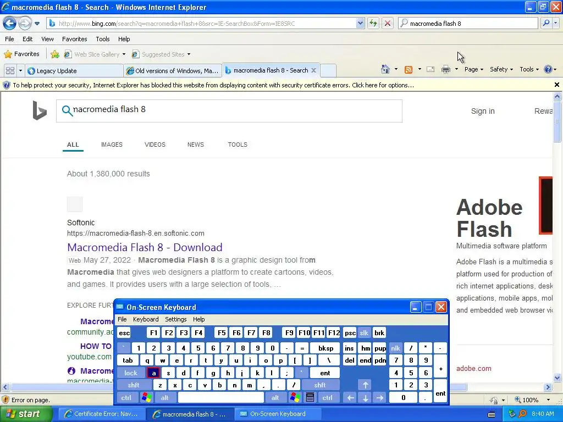Click left Windows logo key on On-Screen Keyboard
The height and width of the screenshot is (422, 563).
(x=146, y=397)
